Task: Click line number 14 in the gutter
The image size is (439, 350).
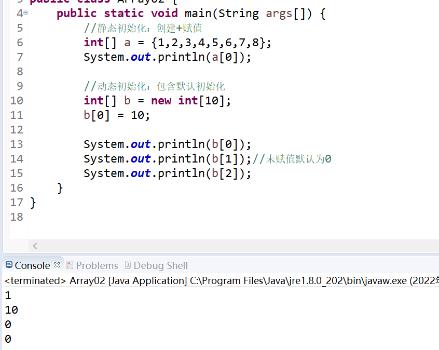Action: coord(17,158)
